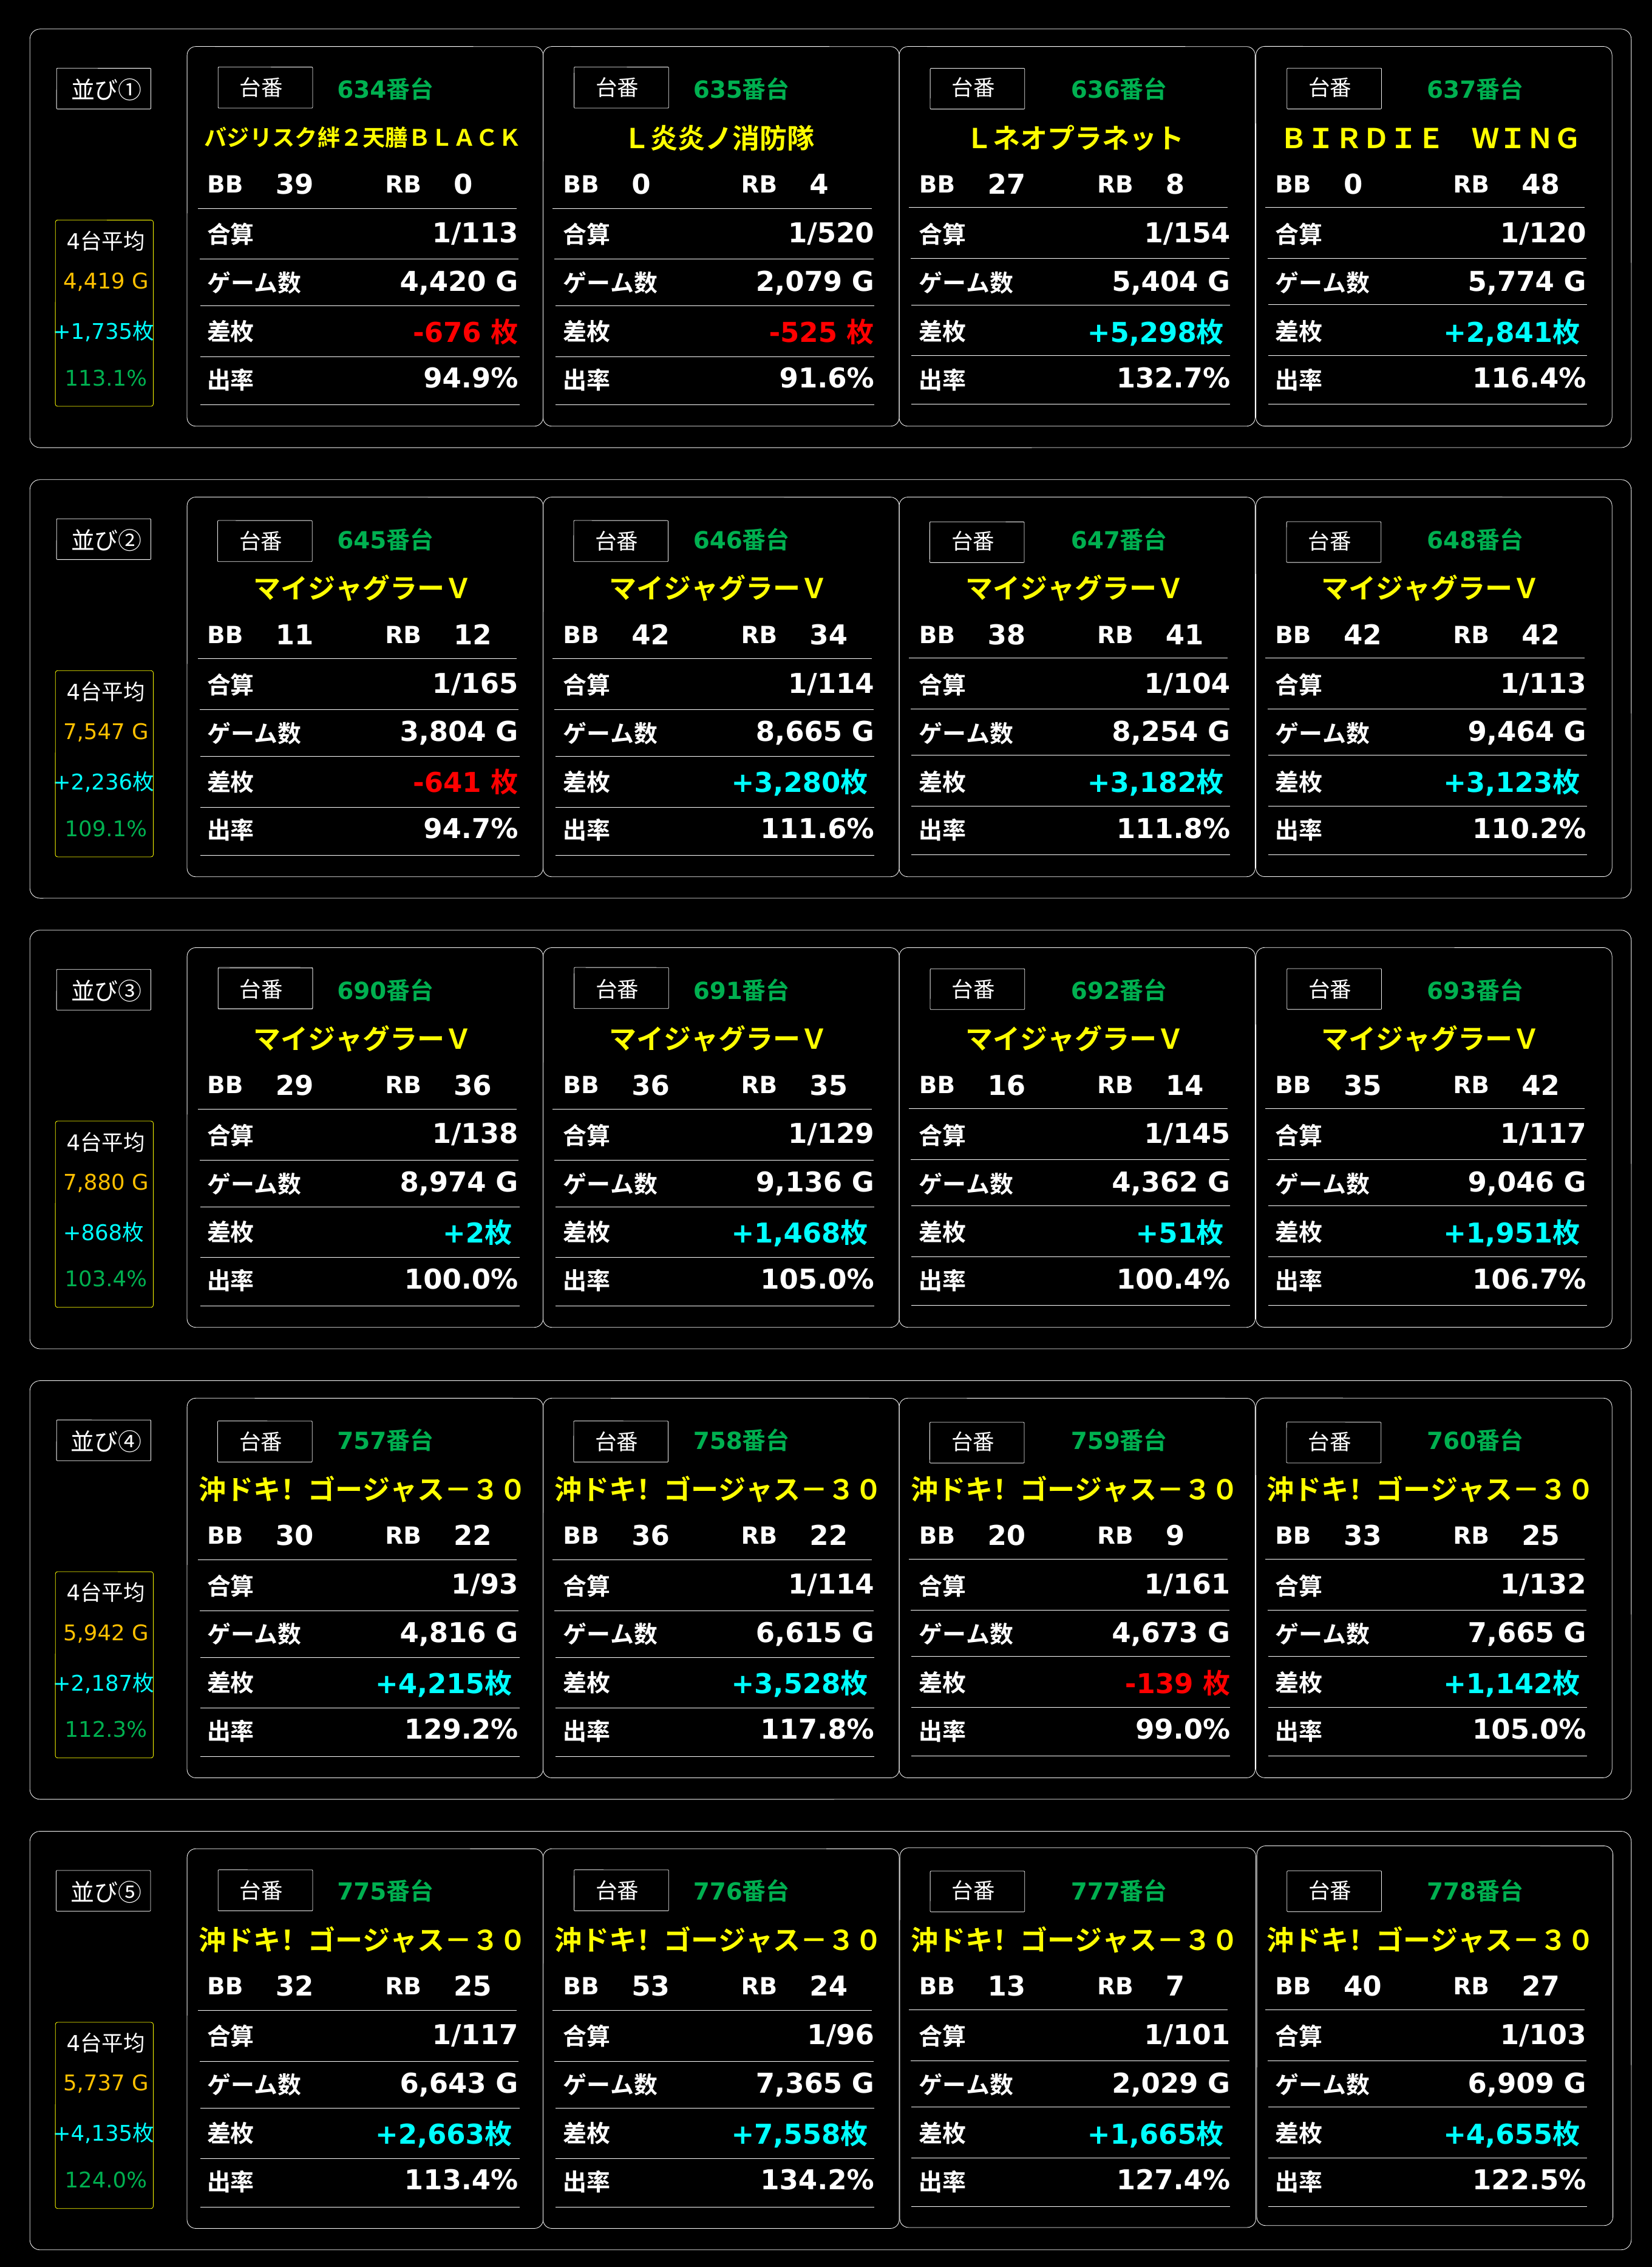The width and height of the screenshot is (1652, 2267).
Task: Select machine number 648番台
Action: pos(1474,540)
